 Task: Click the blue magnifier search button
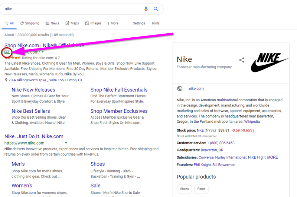click(156, 9)
